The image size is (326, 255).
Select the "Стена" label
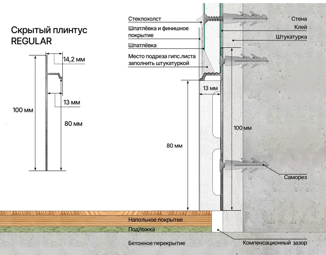(299, 19)
